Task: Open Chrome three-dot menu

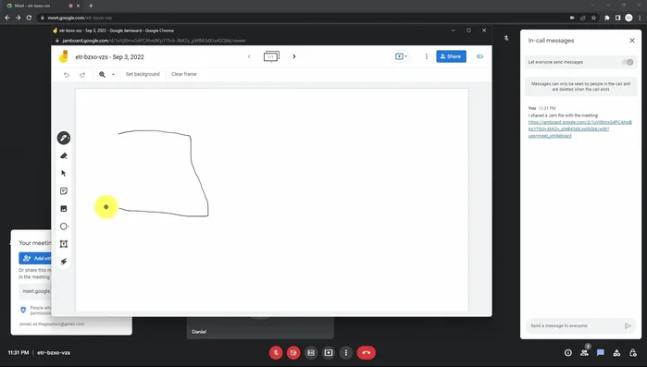Action: (640, 18)
